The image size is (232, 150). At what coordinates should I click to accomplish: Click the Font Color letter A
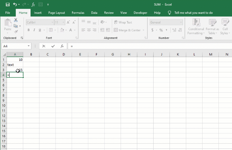[x=70, y=30]
